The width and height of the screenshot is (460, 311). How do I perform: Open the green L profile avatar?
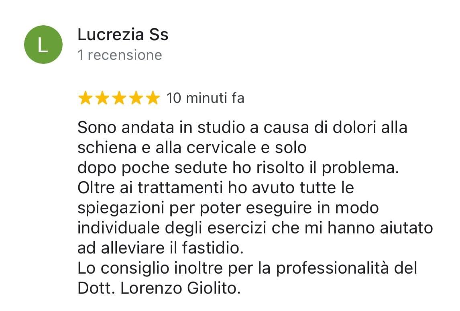(x=43, y=45)
